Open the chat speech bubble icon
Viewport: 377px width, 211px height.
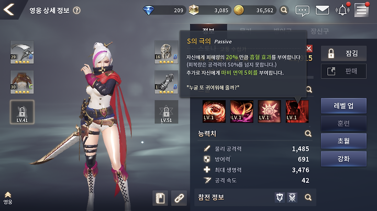pyautogui.click(x=302, y=10)
